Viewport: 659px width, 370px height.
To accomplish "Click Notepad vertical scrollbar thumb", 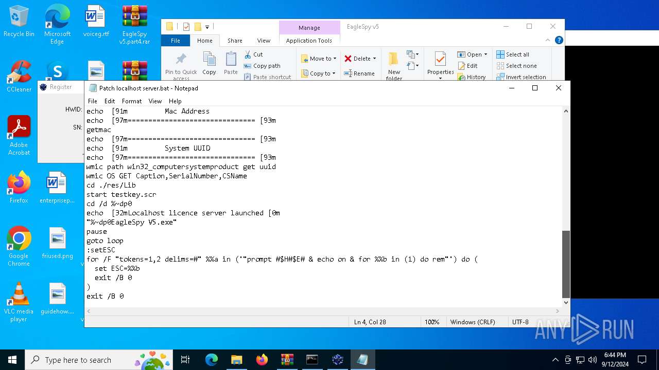I will (566, 264).
